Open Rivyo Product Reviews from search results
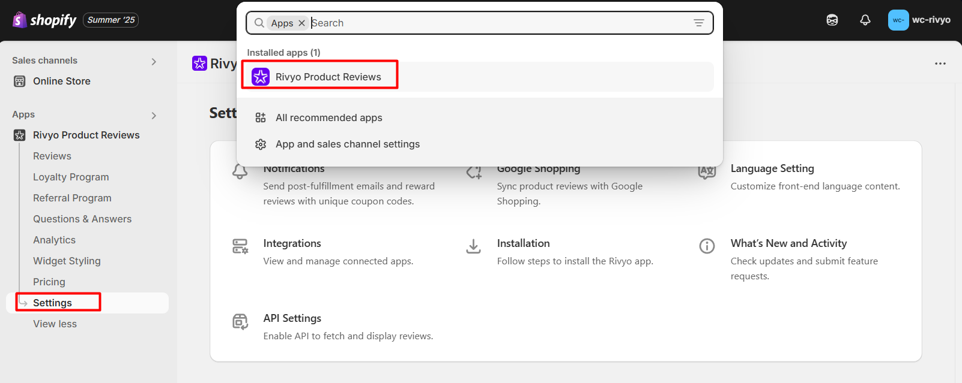The height and width of the screenshot is (383, 962). [479, 77]
